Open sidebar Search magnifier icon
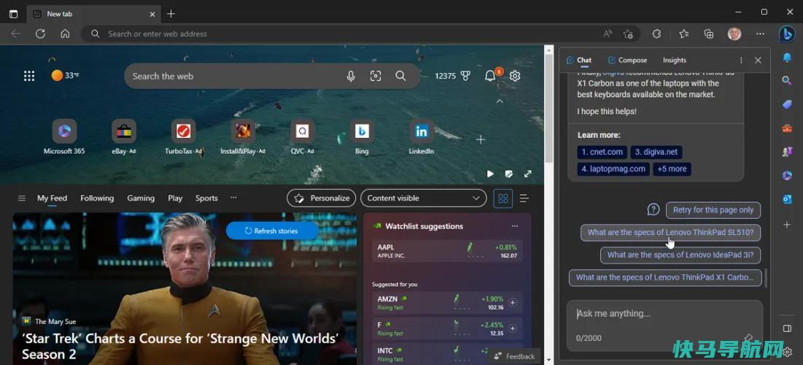The height and width of the screenshot is (365, 803). pyautogui.click(x=787, y=80)
